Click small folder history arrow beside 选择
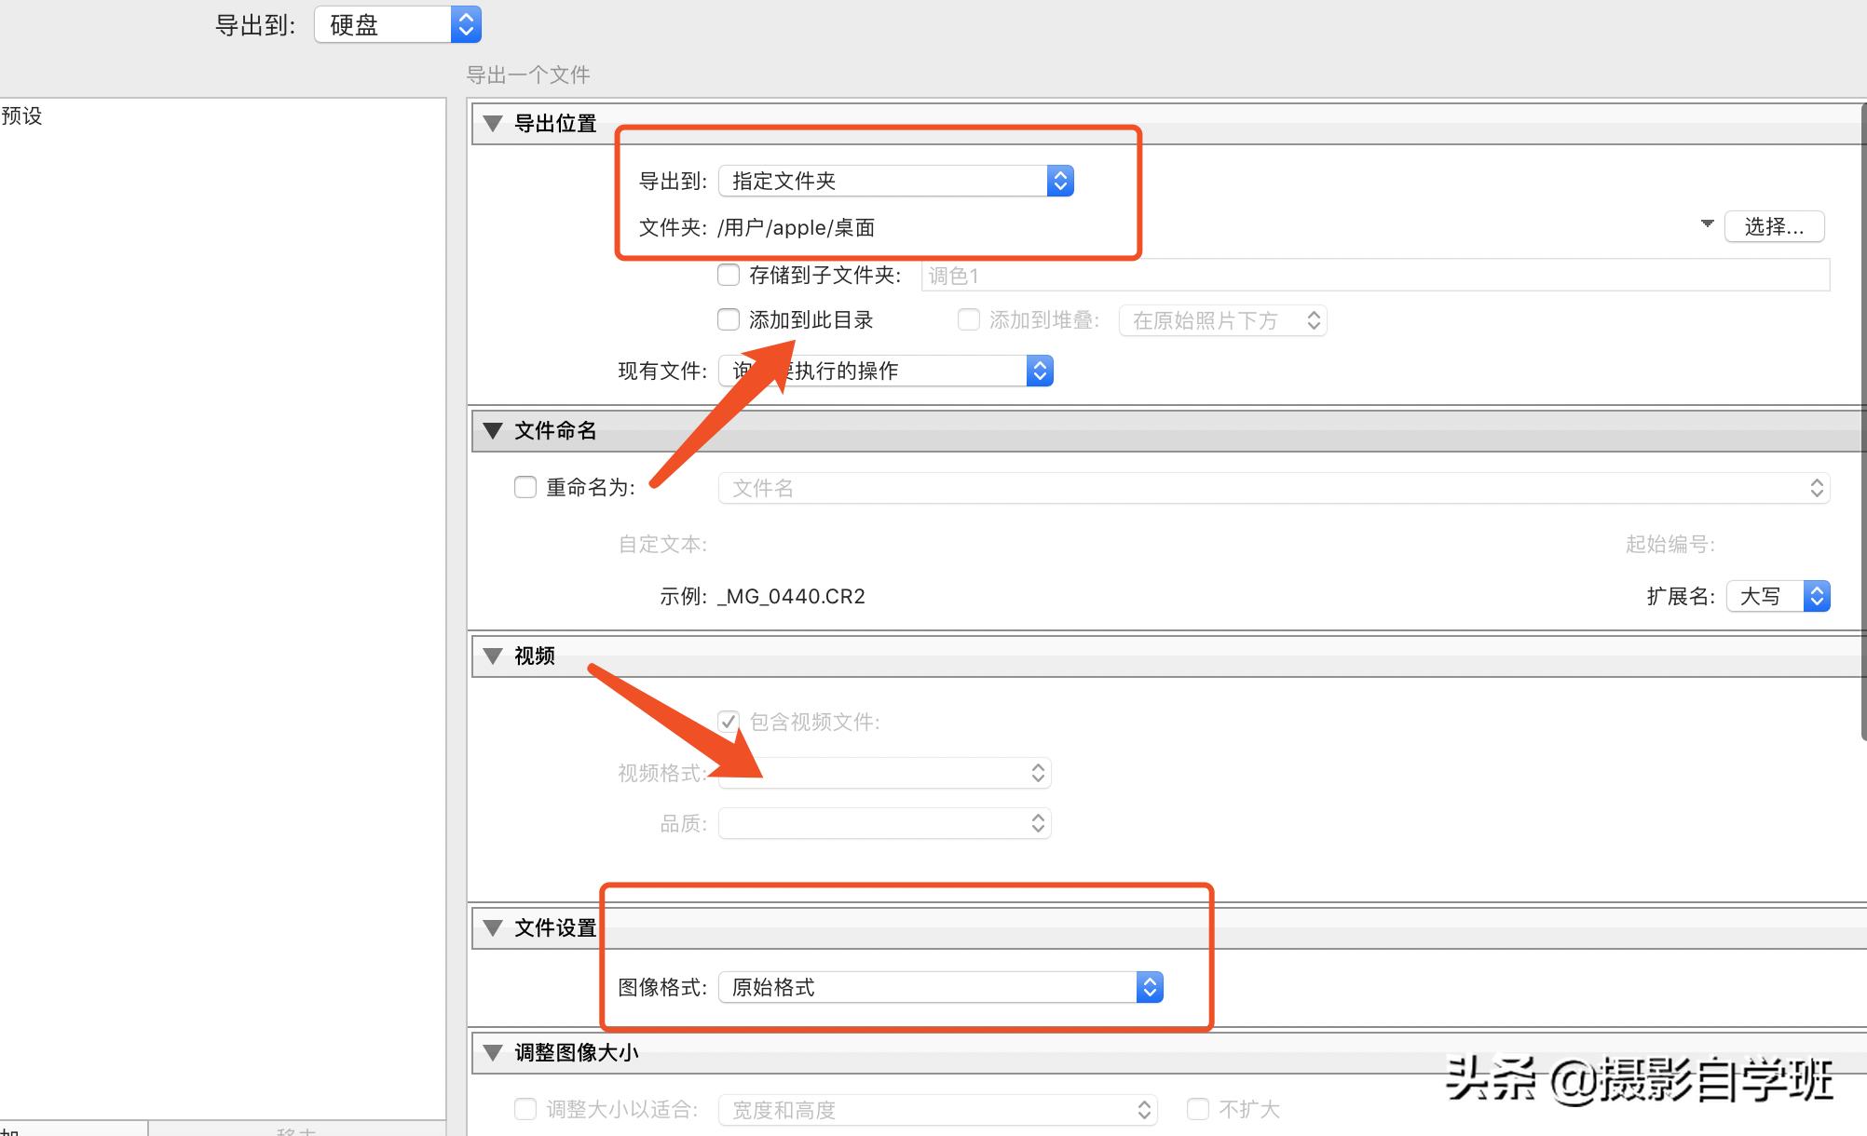The image size is (1867, 1136). pyautogui.click(x=1707, y=223)
